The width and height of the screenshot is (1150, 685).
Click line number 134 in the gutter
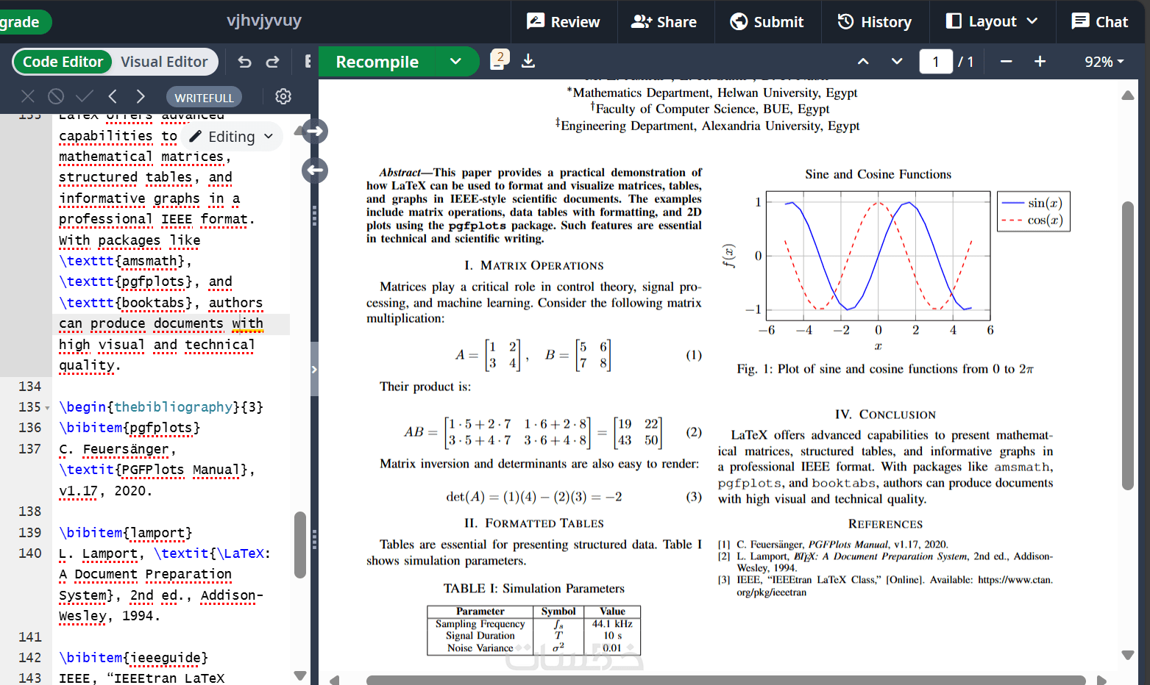click(x=30, y=387)
